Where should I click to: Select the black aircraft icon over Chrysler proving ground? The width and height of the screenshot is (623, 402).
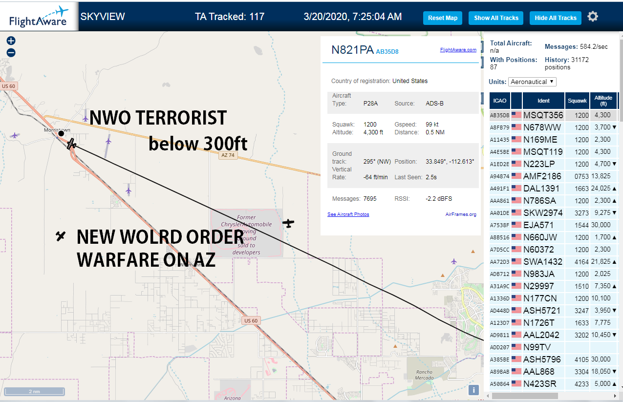(289, 223)
